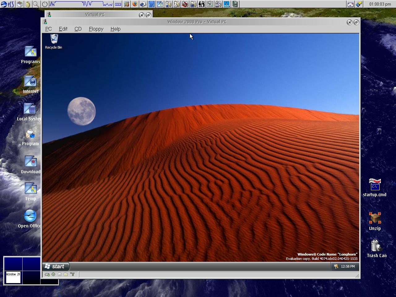Open the eCS main menu button

pos(7,4)
